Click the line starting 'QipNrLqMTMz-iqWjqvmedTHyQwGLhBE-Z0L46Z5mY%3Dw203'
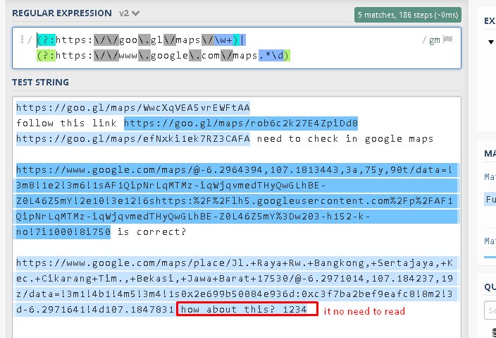496x338 pixels. pos(193,217)
